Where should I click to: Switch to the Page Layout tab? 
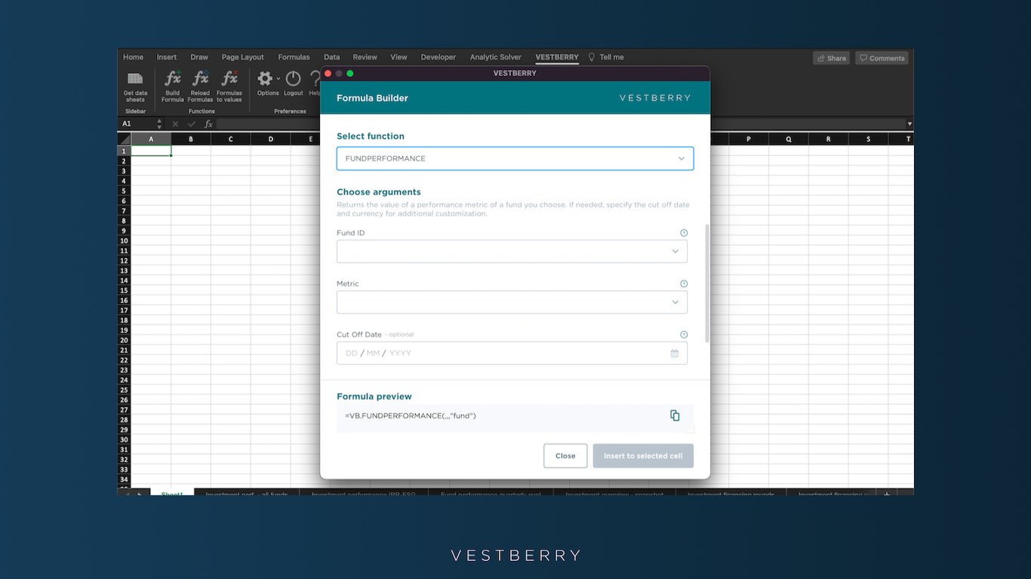click(x=243, y=57)
